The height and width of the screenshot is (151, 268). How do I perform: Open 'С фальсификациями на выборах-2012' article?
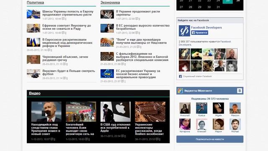click(142, 57)
